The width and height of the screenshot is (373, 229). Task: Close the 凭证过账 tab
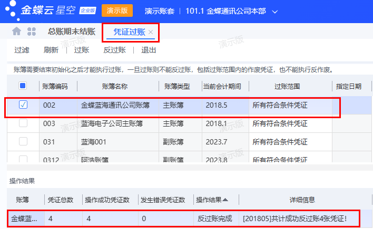click(151, 32)
